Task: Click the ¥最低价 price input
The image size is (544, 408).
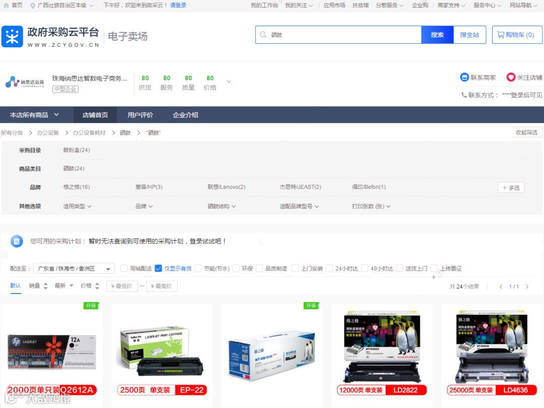Action: (x=122, y=286)
